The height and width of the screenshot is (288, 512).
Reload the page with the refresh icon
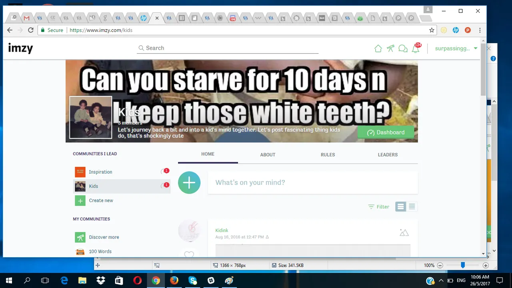coord(31,30)
